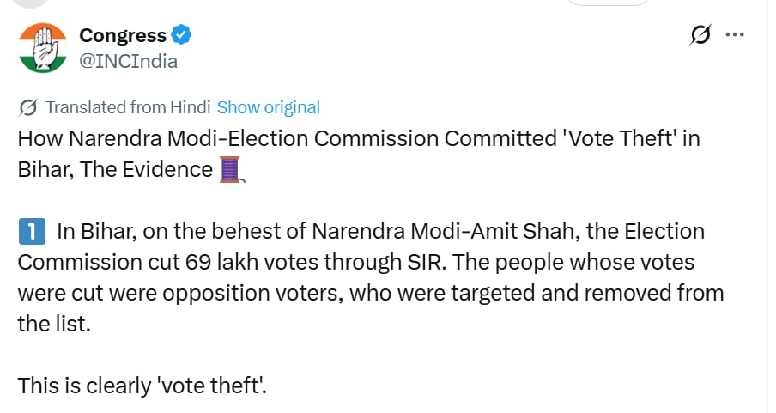The height and width of the screenshot is (413, 776).
Task: Open the three-dot more options menu
Action: (735, 35)
